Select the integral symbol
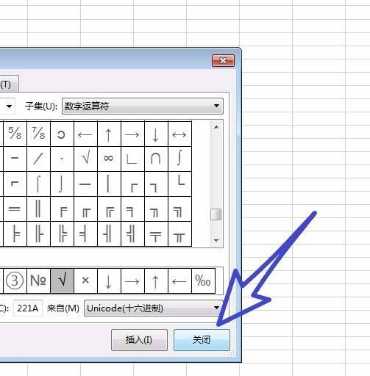 click(180, 159)
